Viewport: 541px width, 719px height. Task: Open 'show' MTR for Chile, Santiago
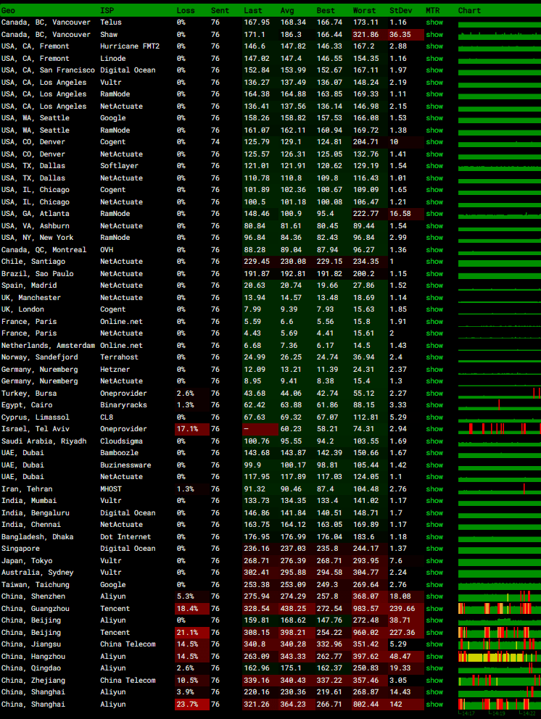[x=434, y=262]
